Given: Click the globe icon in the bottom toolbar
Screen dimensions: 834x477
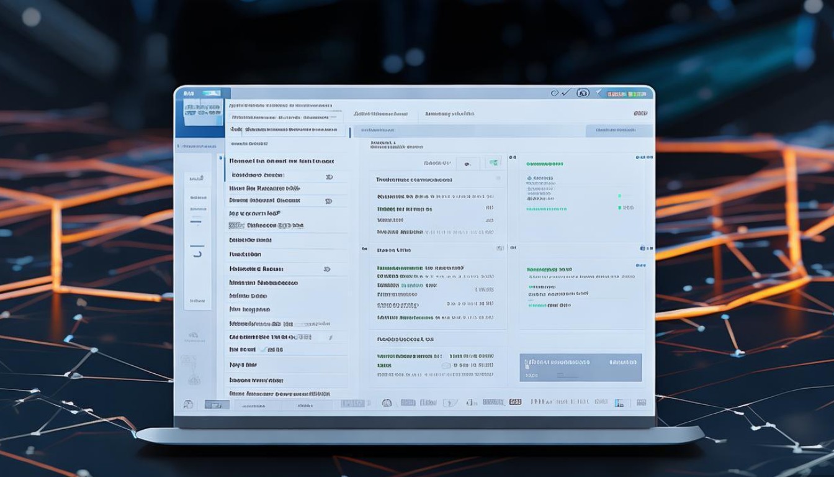Looking at the screenshot, I should [x=387, y=402].
